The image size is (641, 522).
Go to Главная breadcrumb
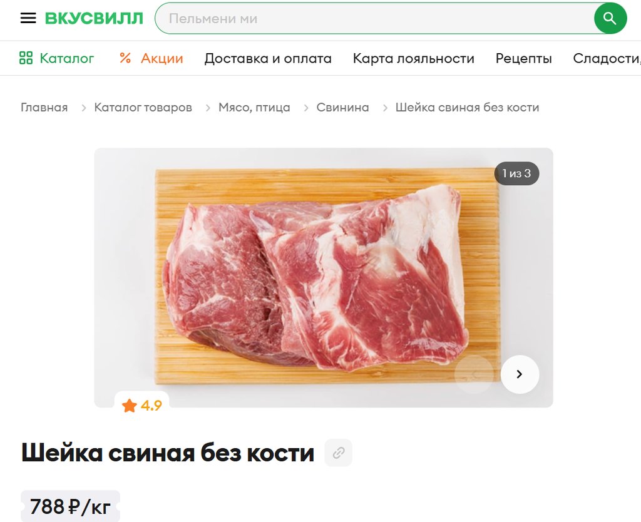click(44, 108)
